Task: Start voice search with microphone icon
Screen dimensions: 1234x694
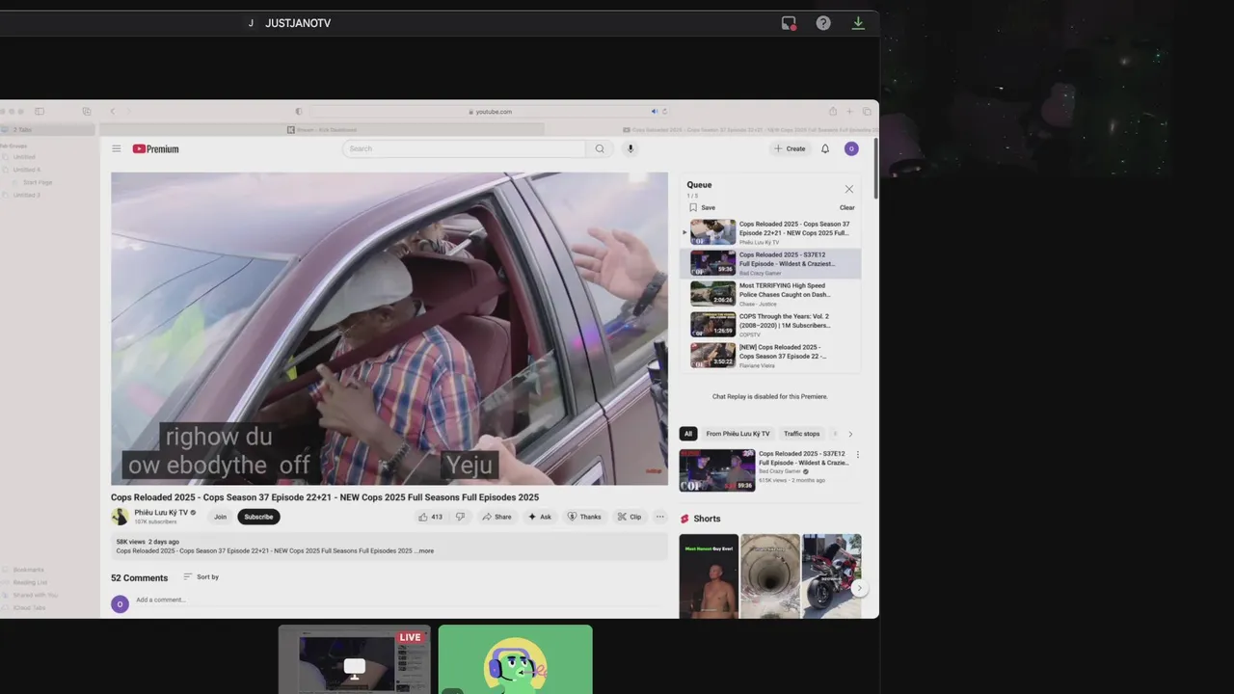Action: pyautogui.click(x=630, y=148)
